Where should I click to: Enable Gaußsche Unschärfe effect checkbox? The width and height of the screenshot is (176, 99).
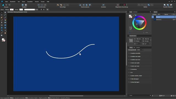[x=130, y=53]
